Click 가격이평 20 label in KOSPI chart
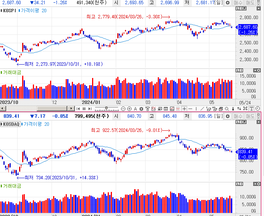This screenshot has width=264, height=216. [32, 11]
